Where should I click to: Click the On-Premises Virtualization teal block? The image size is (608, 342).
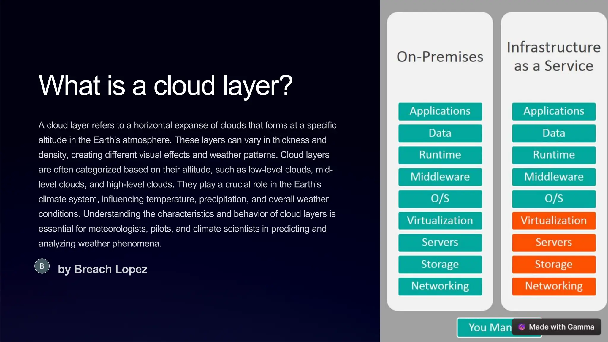440,221
